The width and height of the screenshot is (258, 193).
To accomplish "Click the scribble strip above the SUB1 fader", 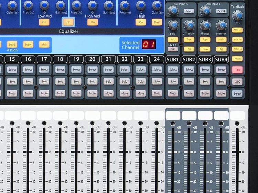I will tap(173, 116).
